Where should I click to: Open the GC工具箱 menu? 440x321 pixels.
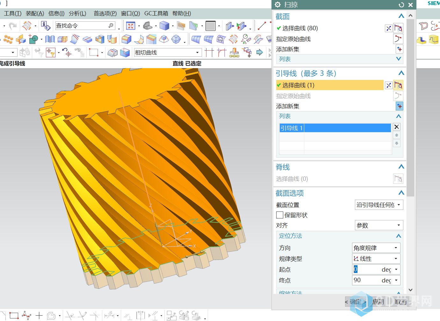(156, 13)
